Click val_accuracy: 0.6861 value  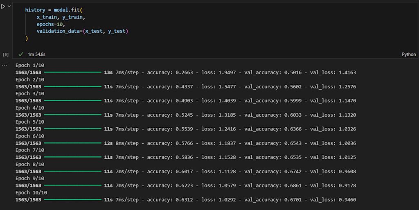273,185
